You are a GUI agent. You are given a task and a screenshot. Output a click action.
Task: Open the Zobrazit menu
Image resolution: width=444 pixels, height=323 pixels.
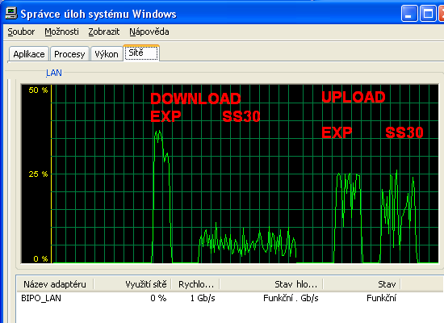[x=104, y=31]
